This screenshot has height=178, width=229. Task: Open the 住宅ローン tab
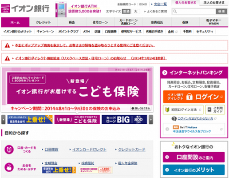pos(100,22)
